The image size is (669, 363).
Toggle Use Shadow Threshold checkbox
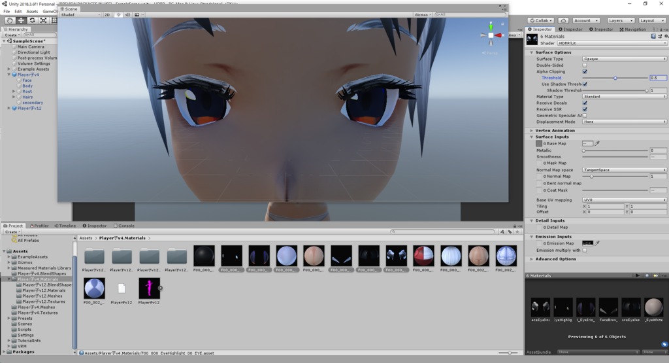[585, 84]
